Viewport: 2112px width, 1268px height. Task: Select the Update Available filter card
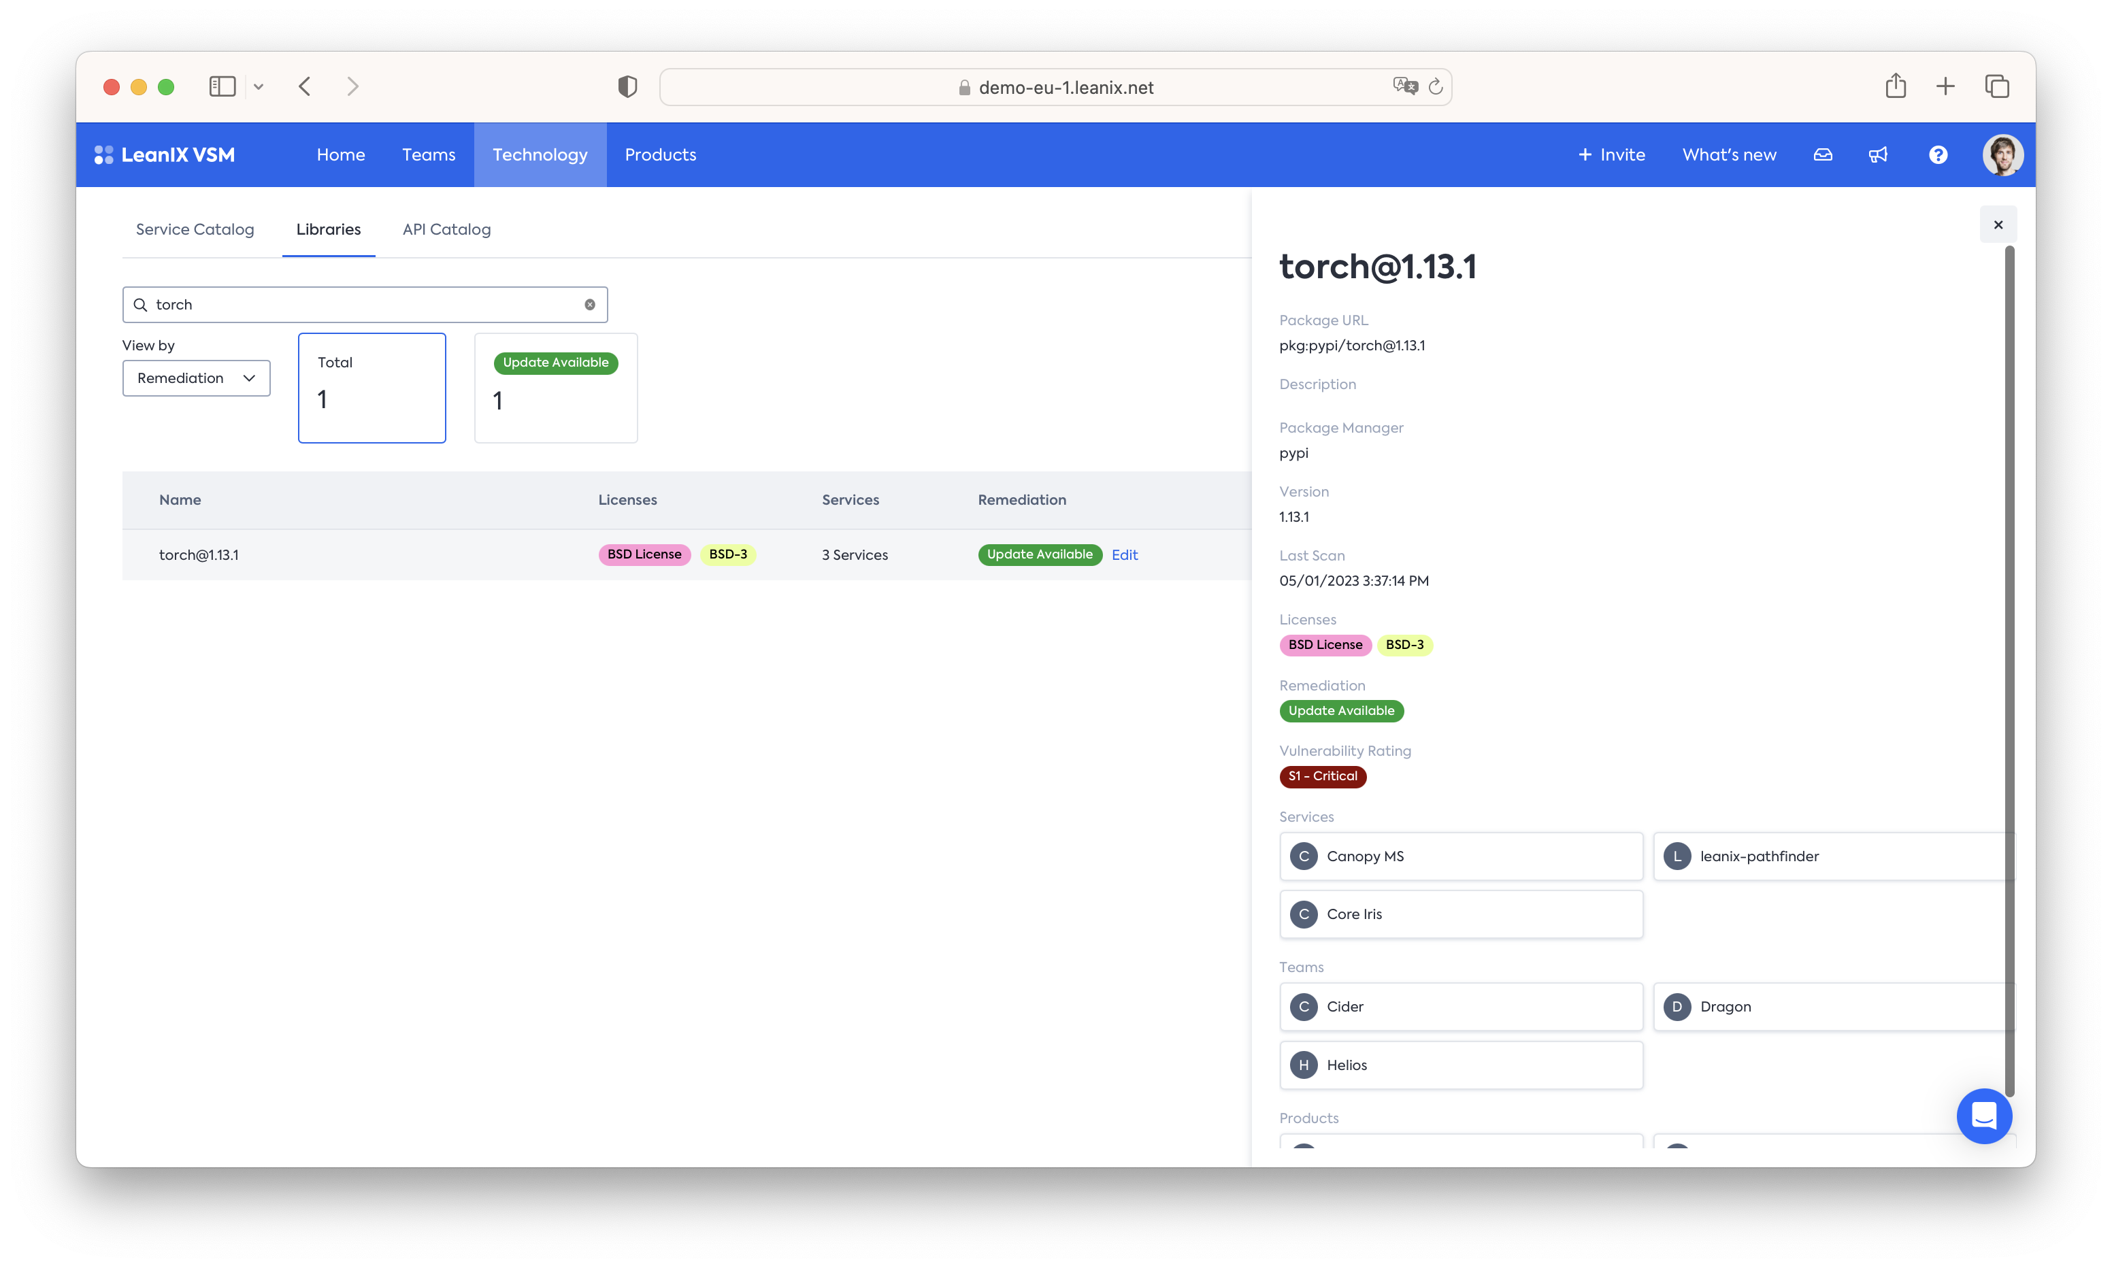click(555, 388)
